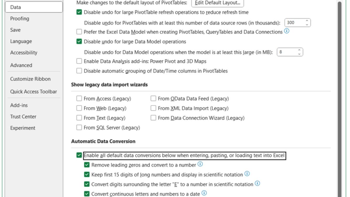Screen dimensions: 350x197
Task: Select the Advanced options category
Action: pyautogui.click(x=21, y=65)
